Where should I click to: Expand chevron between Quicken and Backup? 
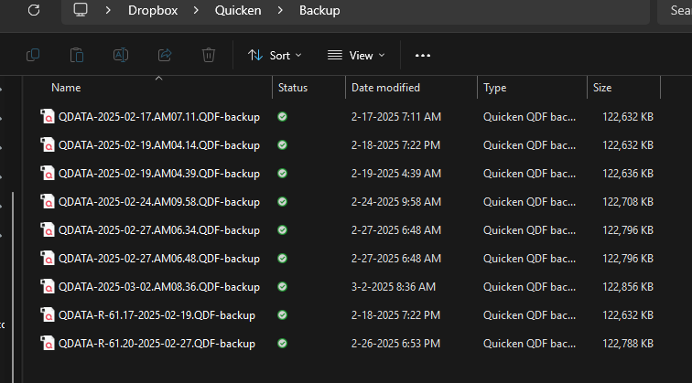point(280,10)
